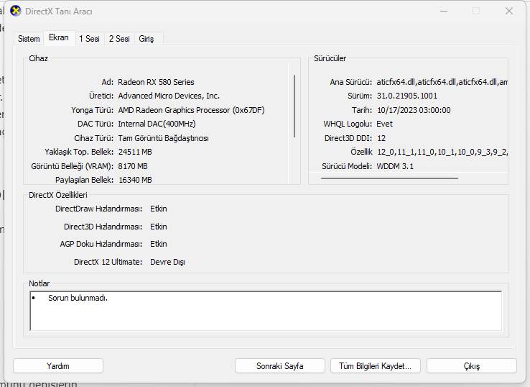Click Tüm Bilgileri Kaydet button
The image size is (530, 387).
tap(375, 366)
